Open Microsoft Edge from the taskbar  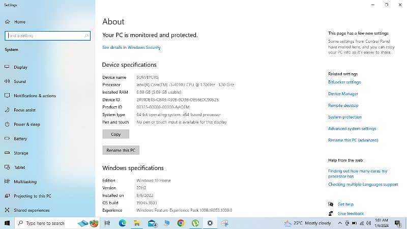pyautogui.click(x=123, y=223)
